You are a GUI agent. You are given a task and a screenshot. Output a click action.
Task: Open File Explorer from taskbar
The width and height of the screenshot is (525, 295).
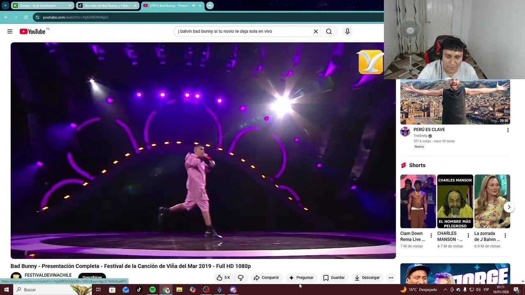[179, 290]
